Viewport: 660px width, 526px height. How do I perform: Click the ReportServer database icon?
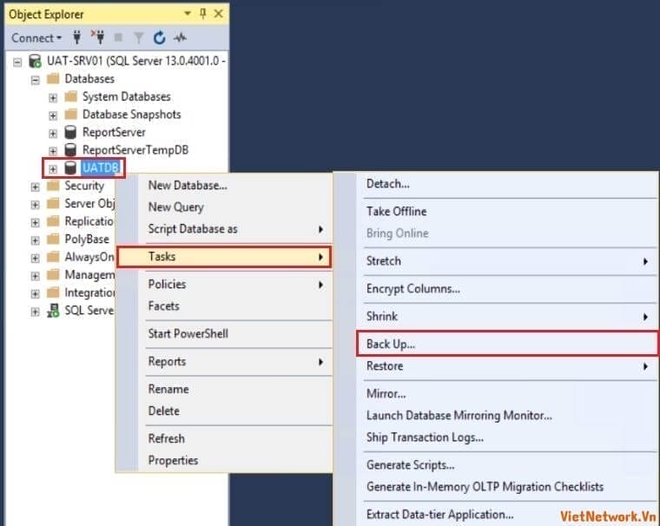(71, 133)
